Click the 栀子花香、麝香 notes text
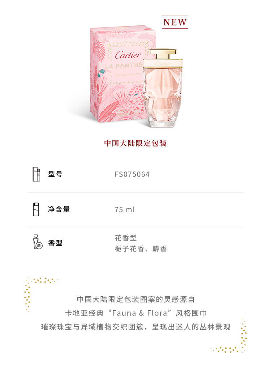 [141, 249]
